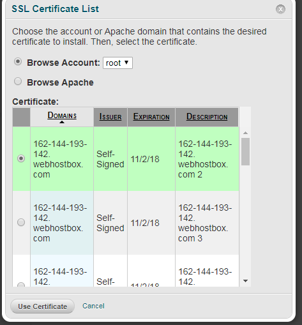Select the first certificate radio button

pyautogui.click(x=21, y=158)
